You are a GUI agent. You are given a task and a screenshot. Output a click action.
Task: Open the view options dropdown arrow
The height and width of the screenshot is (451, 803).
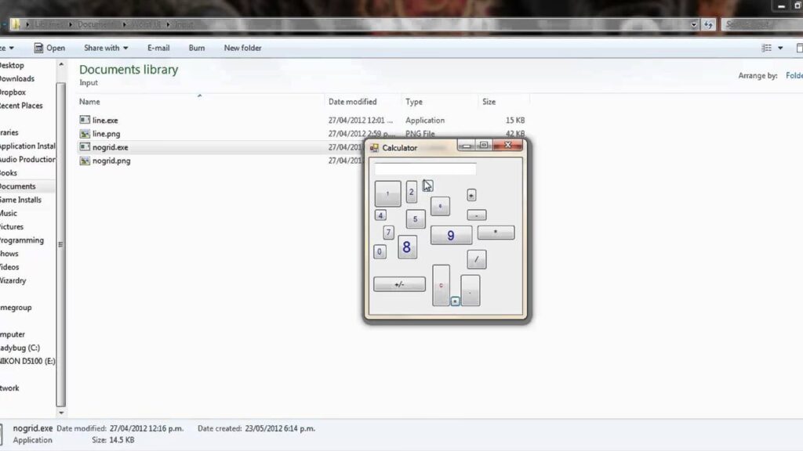tap(780, 48)
